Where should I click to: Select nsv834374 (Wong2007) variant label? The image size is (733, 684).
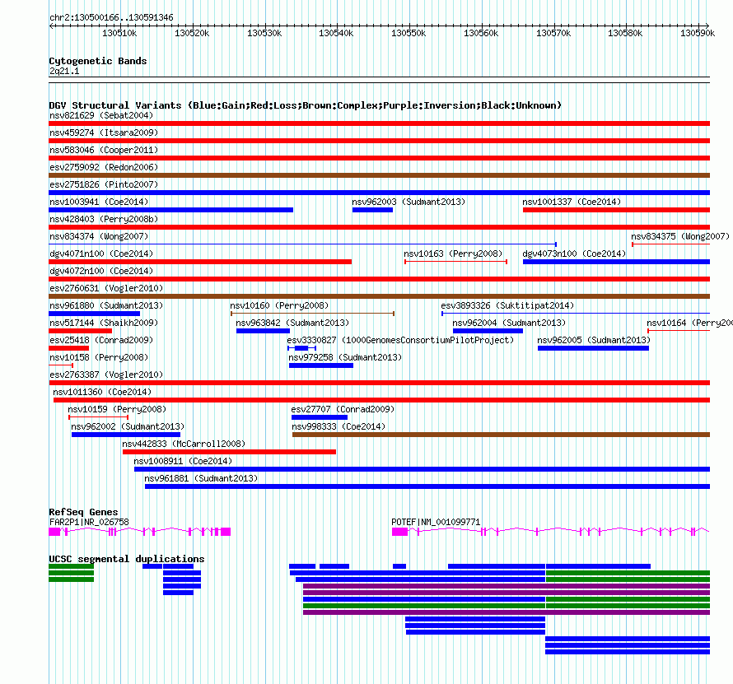99,236
